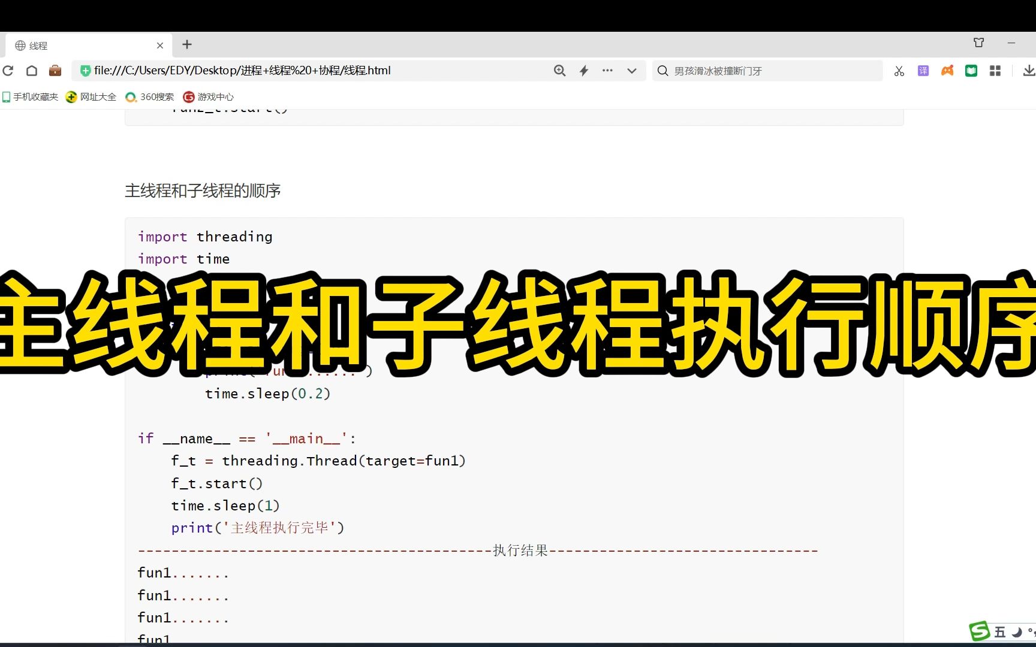Open a new tab with the plus button
This screenshot has height=647, width=1036.
pyautogui.click(x=187, y=45)
